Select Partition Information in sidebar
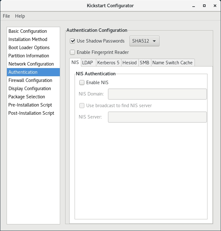This screenshot has height=231, width=221. click(x=29, y=56)
